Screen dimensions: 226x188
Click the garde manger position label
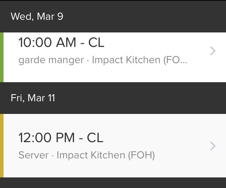(x=51, y=60)
